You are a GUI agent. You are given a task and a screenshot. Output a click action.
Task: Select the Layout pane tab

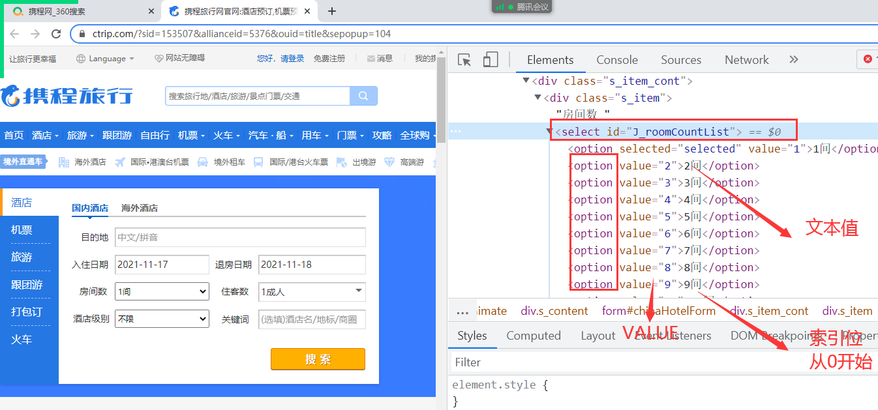tap(598, 336)
